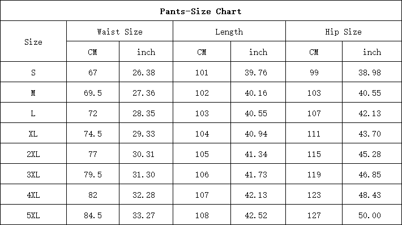Click the 4XL hip value 123
Screen dimensions: 402x225
tap(314, 195)
